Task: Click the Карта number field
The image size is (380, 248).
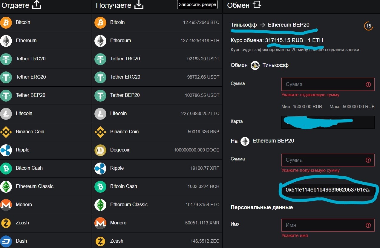Action: (x=328, y=122)
